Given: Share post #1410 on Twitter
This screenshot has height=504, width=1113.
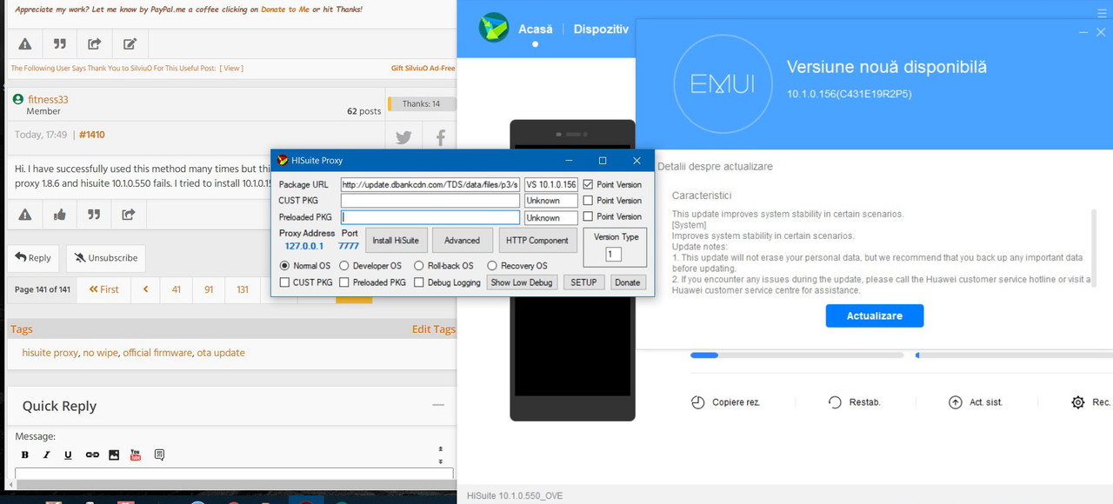Looking at the screenshot, I should point(403,136).
